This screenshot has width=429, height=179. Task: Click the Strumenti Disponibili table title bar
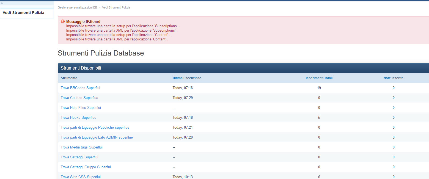[x=81, y=68]
